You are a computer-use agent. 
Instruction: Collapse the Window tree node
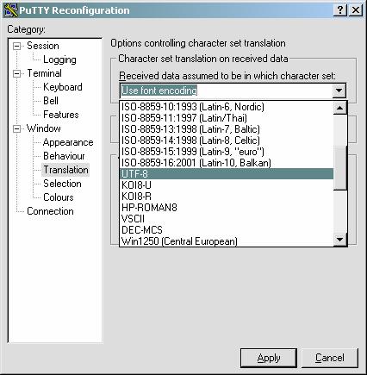click(17, 128)
